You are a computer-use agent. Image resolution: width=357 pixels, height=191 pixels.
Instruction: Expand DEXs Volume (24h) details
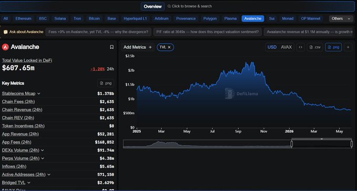coord(43,151)
